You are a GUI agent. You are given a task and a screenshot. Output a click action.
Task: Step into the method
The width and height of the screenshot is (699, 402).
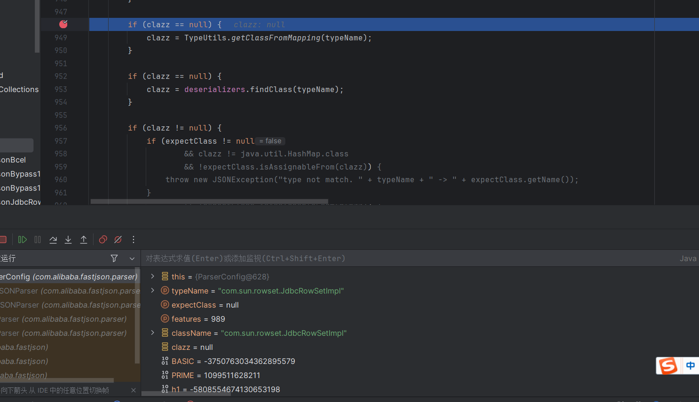click(68, 240)
